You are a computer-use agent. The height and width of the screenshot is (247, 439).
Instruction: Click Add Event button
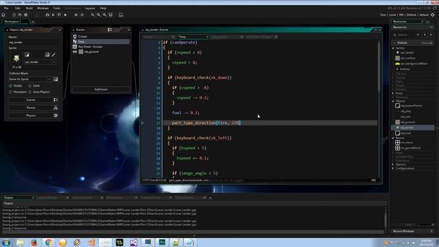click(101, 89)
